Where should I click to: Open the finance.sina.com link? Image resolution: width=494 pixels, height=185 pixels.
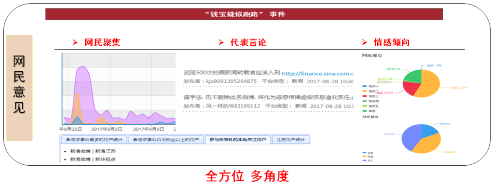[x=317, y=73]
